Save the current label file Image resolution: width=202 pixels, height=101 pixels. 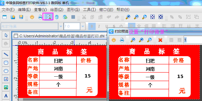pos(21,17)
